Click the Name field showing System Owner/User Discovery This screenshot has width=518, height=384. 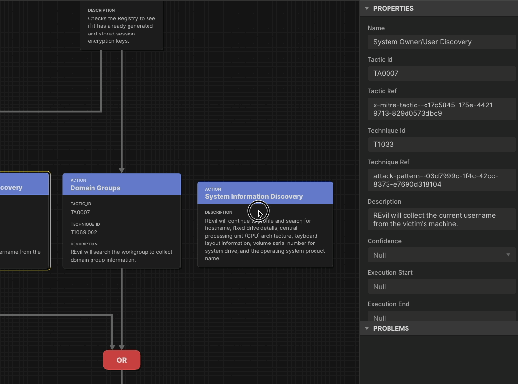tap(442, 42)
